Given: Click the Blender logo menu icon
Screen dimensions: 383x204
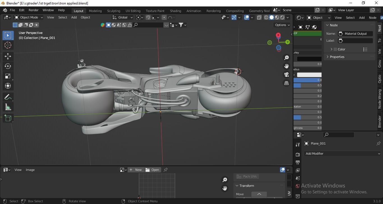Looking at the screenshot, I should [5, 10].
